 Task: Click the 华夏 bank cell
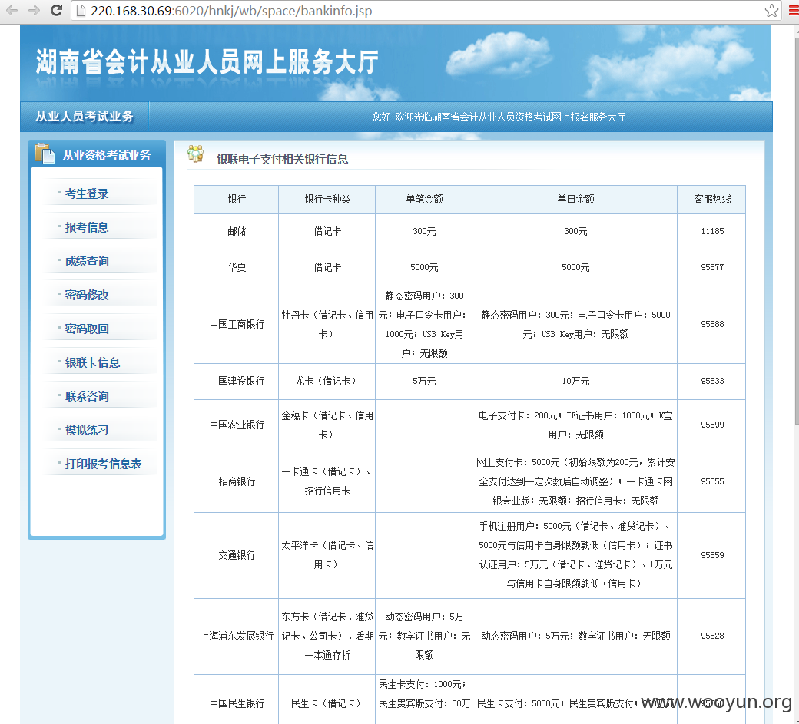[x=237, y=267]
